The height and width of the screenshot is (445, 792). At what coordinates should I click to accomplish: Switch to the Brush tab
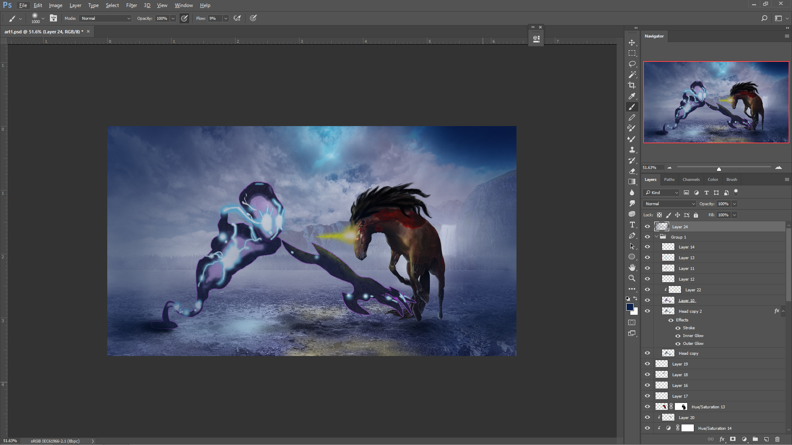coord(731,180)
